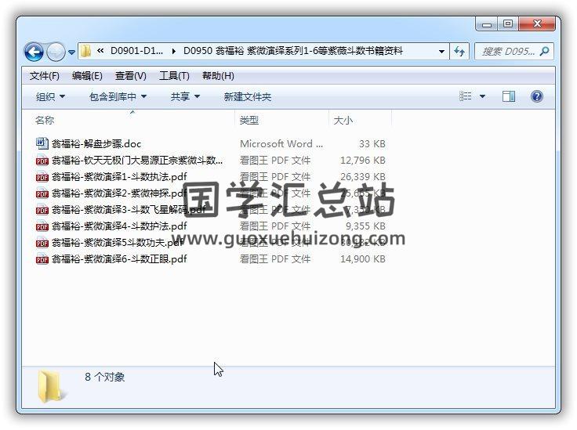Open the more view options arrow
The image size is (577, 430).
pos(482,96)
